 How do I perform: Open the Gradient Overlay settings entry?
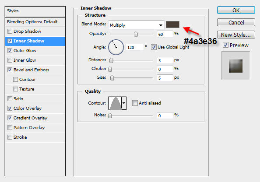click(30, 118)
